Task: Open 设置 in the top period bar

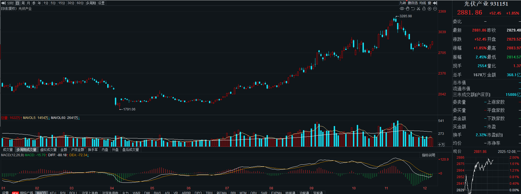Action: (x=101, y=3)
